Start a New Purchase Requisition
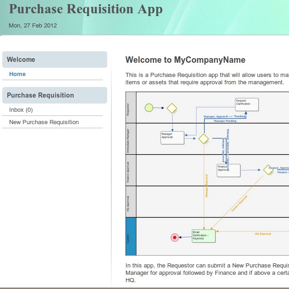This screenshot has height=289, width=289. [44, 122]
